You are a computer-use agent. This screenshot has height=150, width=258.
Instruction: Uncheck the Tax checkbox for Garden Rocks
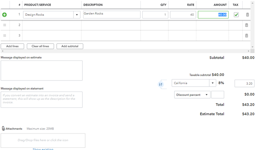(236, 15)
